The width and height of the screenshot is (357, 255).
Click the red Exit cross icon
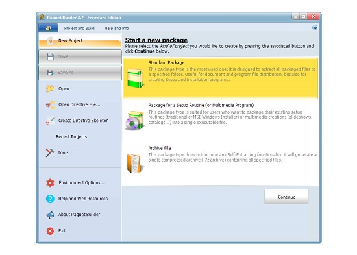pos(50,231)
